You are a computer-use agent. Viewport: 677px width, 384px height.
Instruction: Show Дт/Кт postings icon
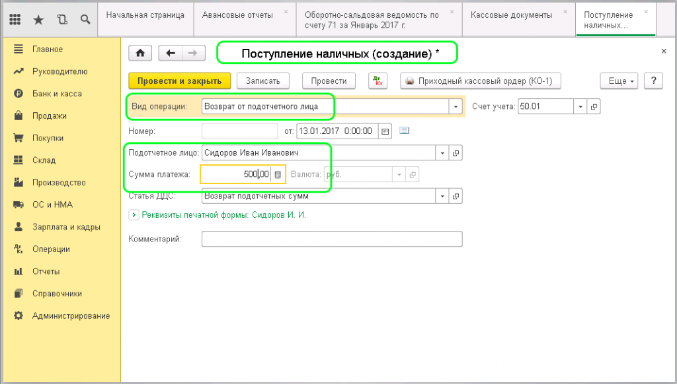coord(378,80)
